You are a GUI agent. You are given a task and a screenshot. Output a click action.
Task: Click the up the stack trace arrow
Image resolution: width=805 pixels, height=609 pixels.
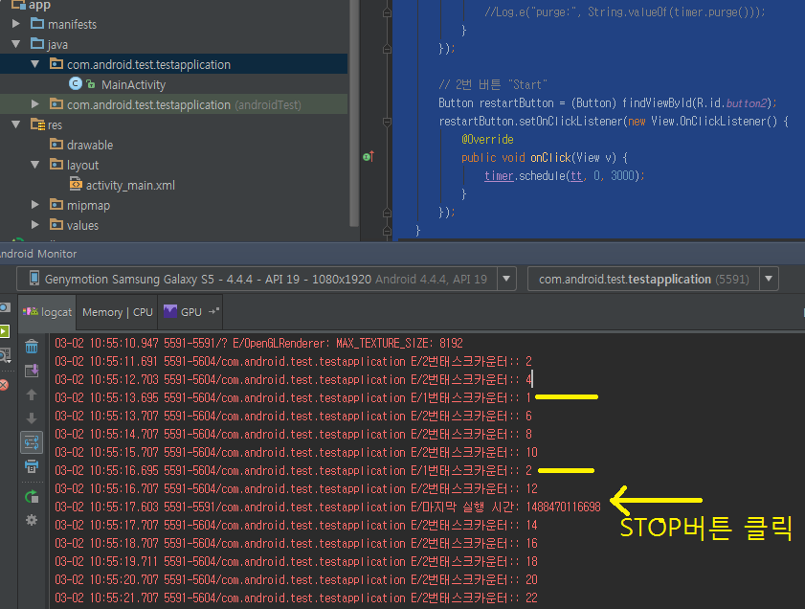(x=32, y=395)
